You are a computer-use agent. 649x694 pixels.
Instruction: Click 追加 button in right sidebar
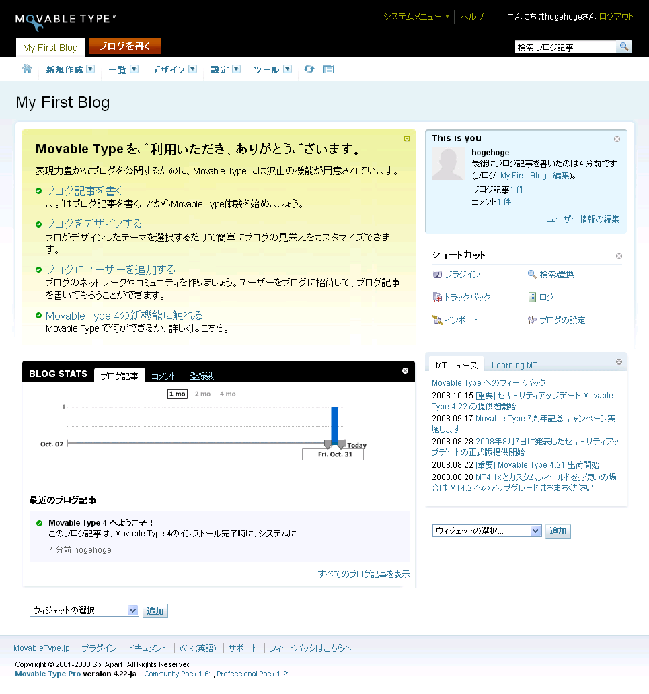click(x=558, y=531)
